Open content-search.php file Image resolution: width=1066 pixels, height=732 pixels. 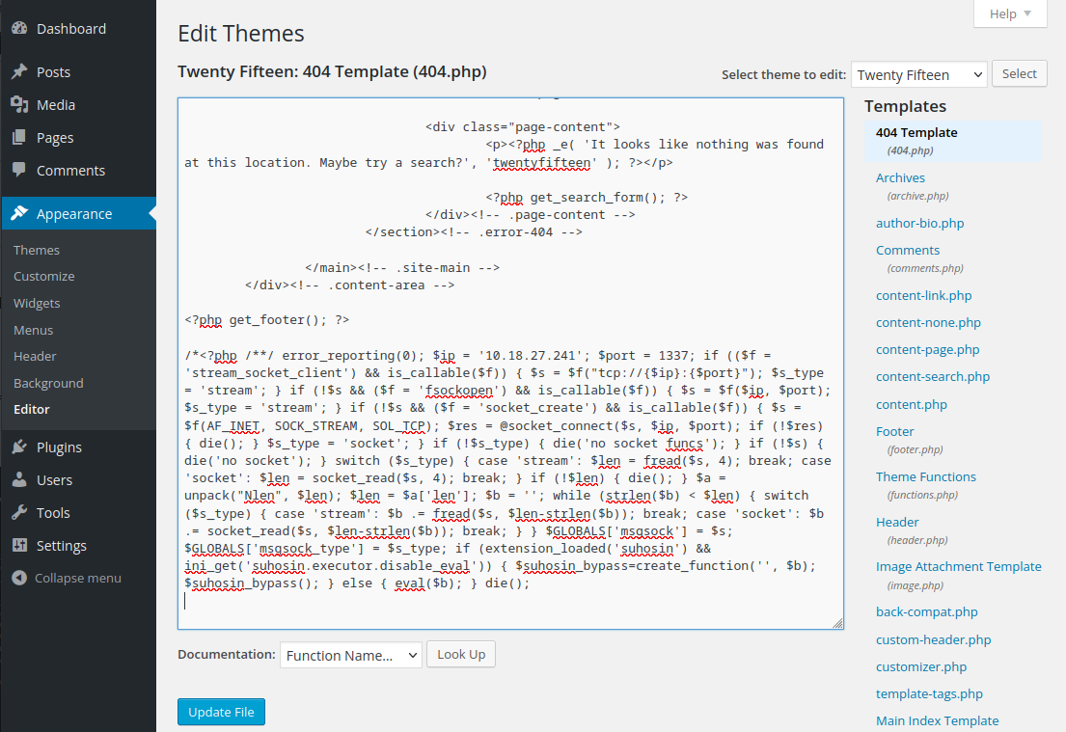[933, 377]
